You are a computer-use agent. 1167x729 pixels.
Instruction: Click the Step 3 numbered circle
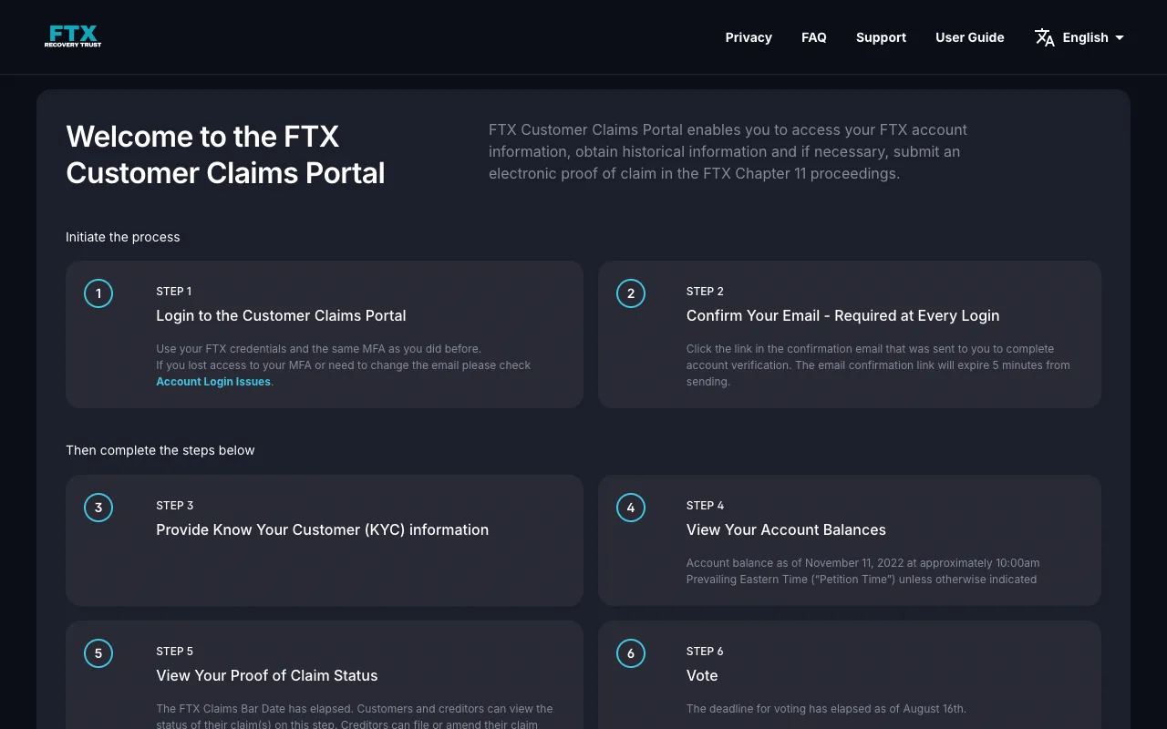pyautogui.click(x=98, y=508)
